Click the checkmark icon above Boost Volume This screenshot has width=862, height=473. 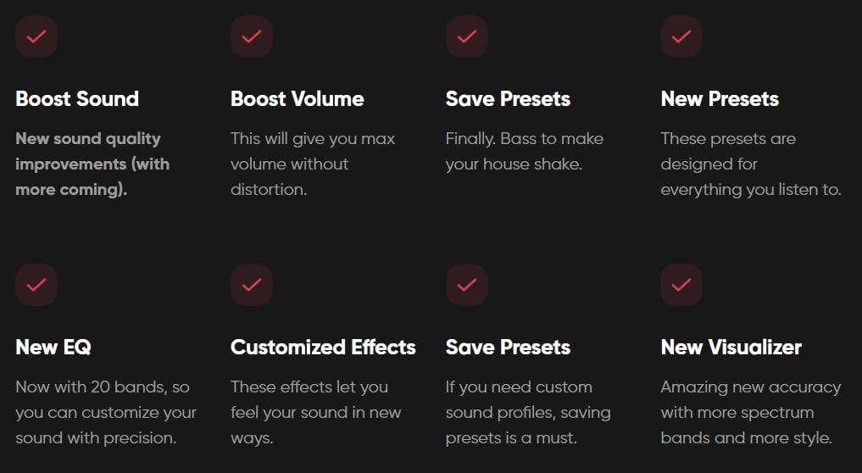click(252, 36)
